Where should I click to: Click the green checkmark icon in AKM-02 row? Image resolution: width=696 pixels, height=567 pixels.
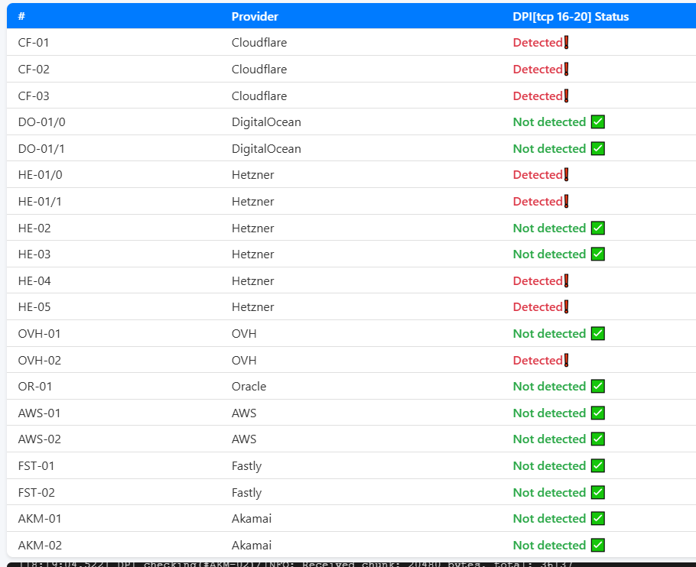(598, 545)
